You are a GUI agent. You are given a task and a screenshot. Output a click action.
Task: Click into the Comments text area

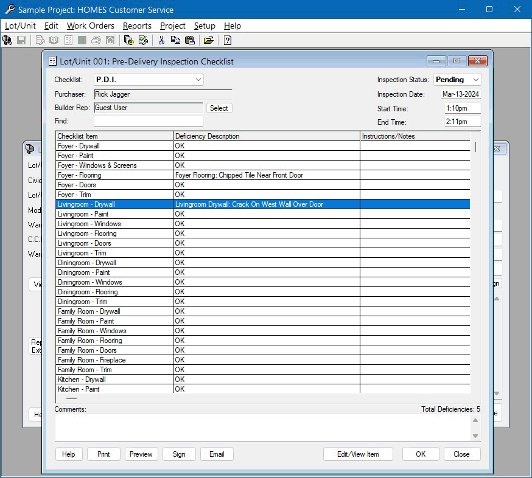tap(263, 428)
